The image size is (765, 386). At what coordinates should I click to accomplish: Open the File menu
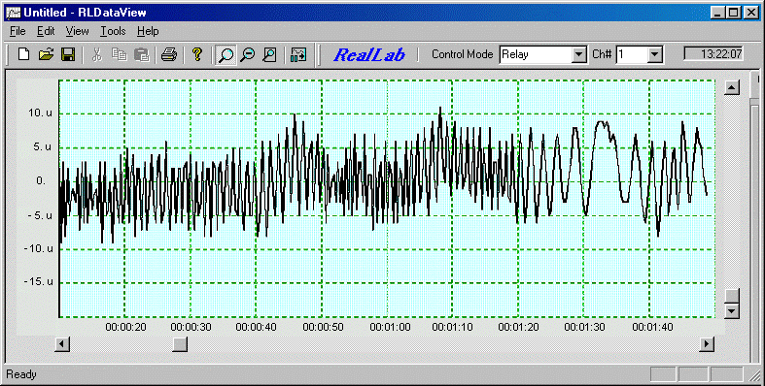click(x=17, y=31)
